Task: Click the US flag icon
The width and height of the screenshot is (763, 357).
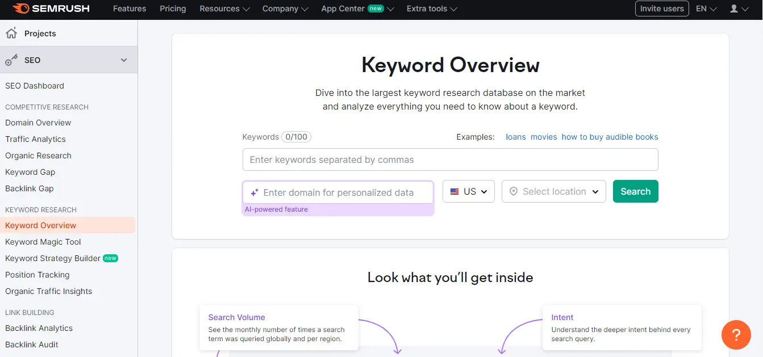Action: pyautogui.click(x=455, y=192)
